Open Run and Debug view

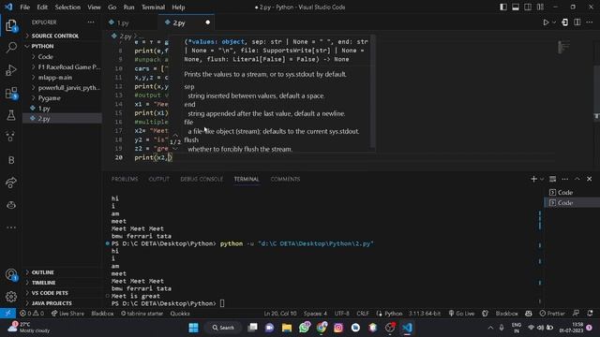(11, 70)
